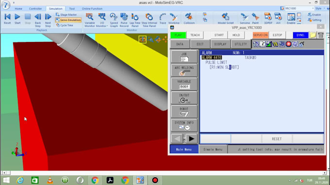Switch to the Tool ribbon tab
Viewport: 330px width, 185px height.
72,9
